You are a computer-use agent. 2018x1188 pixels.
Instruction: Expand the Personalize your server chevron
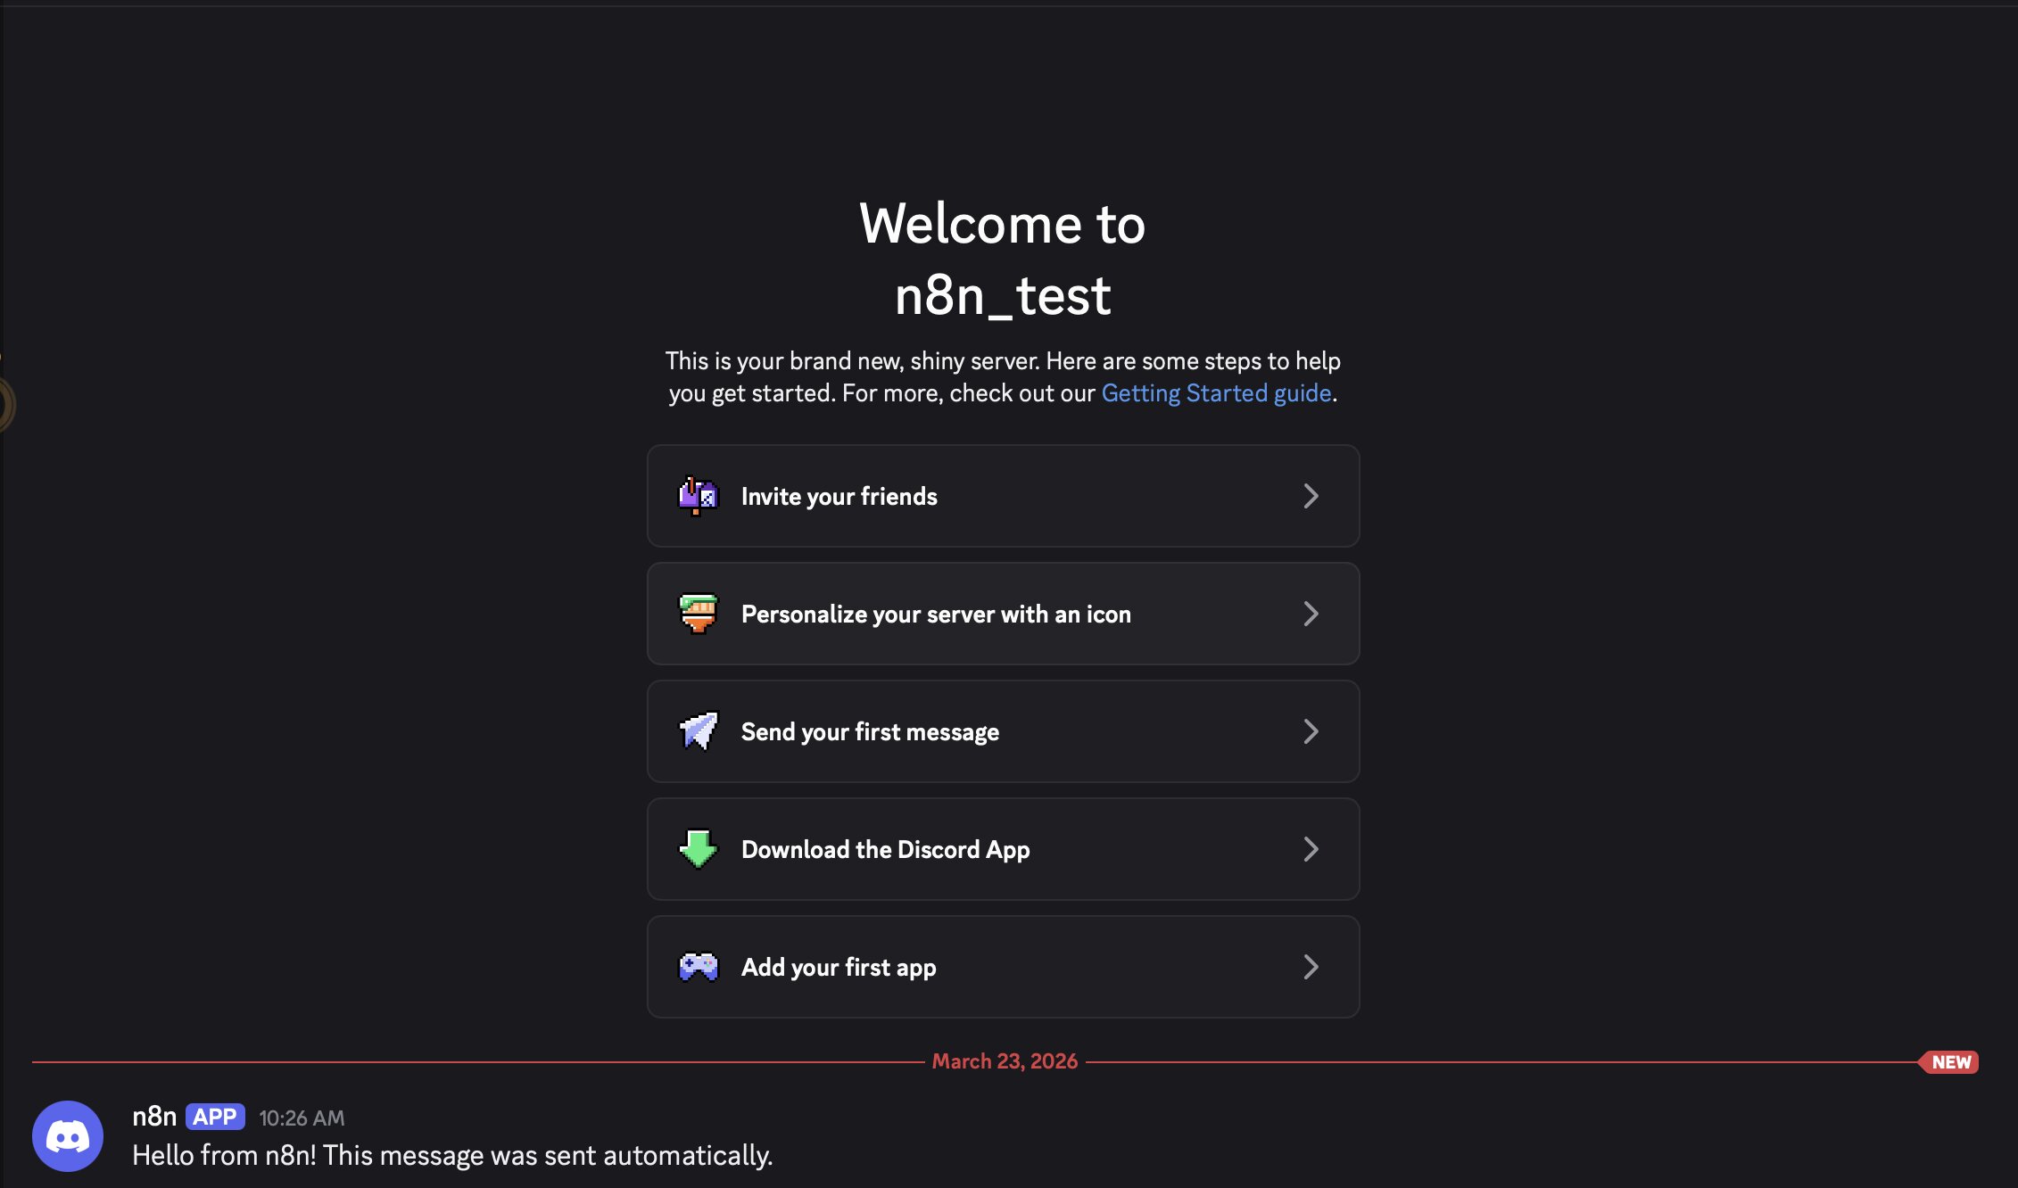click(1311, 614)
